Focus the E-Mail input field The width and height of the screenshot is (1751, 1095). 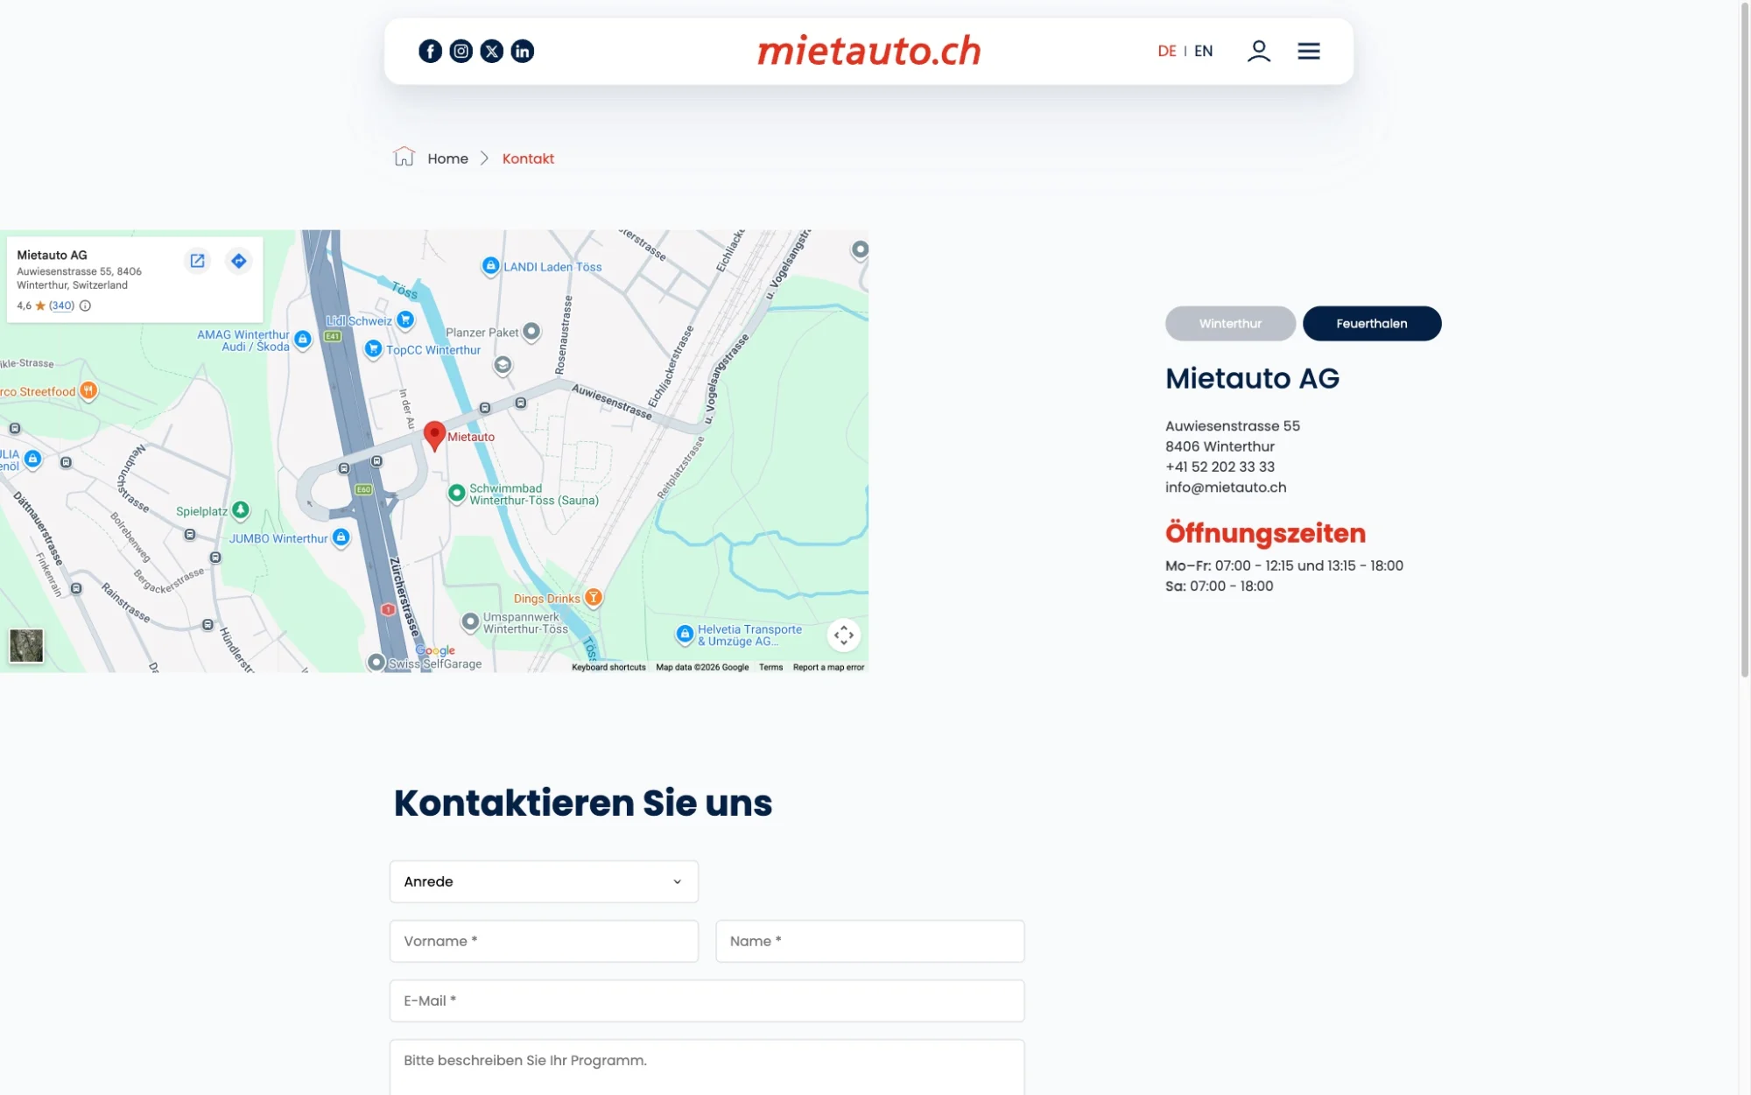(x=707, y=1000)
